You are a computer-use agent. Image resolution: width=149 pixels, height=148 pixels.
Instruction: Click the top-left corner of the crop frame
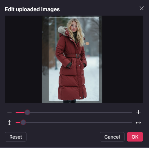coord(49,17)
